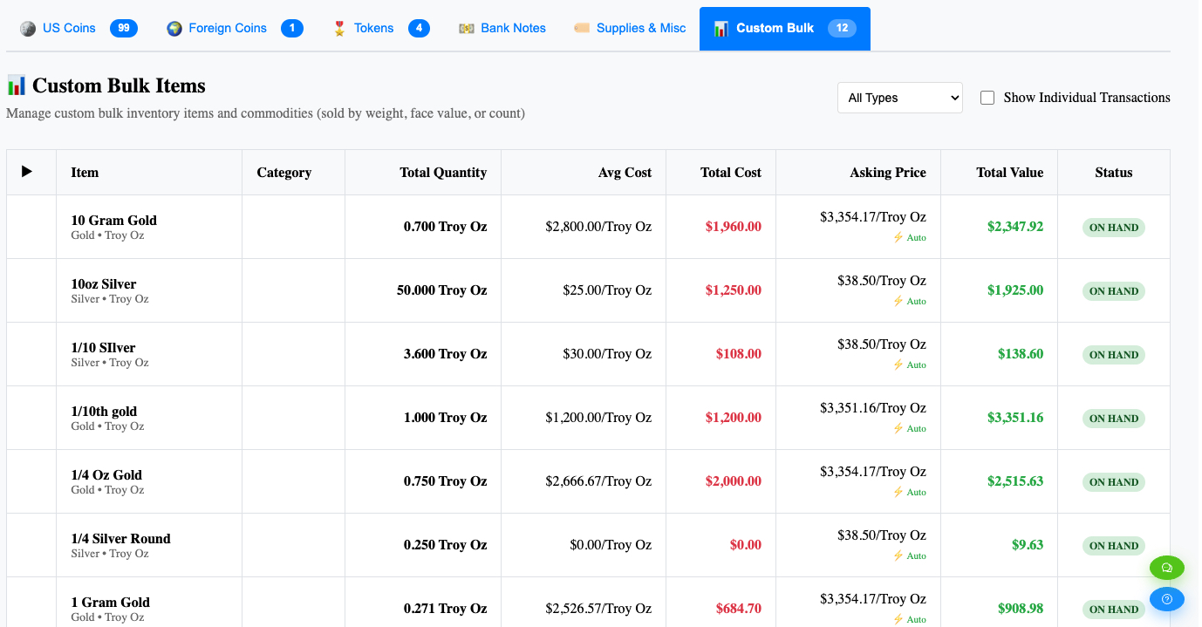Switch to the Foreign Coins tab
Viewport: 1202px width, 627px height.
pyautogui.click(x=235, y=28)
